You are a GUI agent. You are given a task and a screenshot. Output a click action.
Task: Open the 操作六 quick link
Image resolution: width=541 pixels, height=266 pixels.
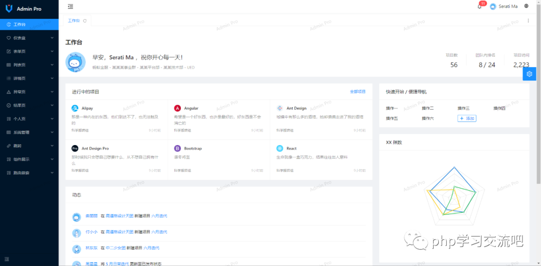tap(427, 118)
